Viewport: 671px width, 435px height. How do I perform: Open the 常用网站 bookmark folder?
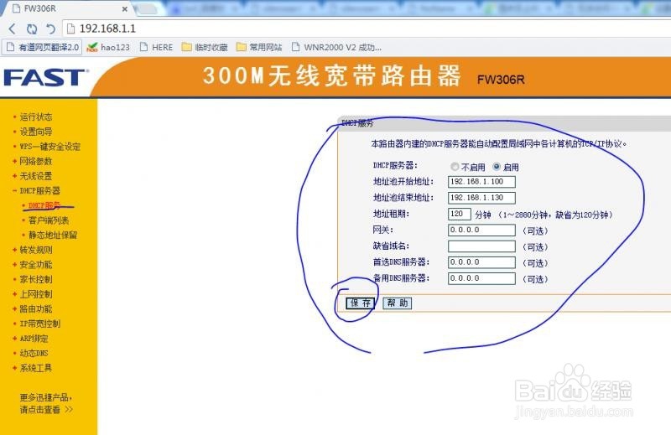coord(259,47)
